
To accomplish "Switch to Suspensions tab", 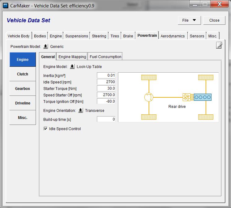I will pyautogui.click(x=76, y=36).
